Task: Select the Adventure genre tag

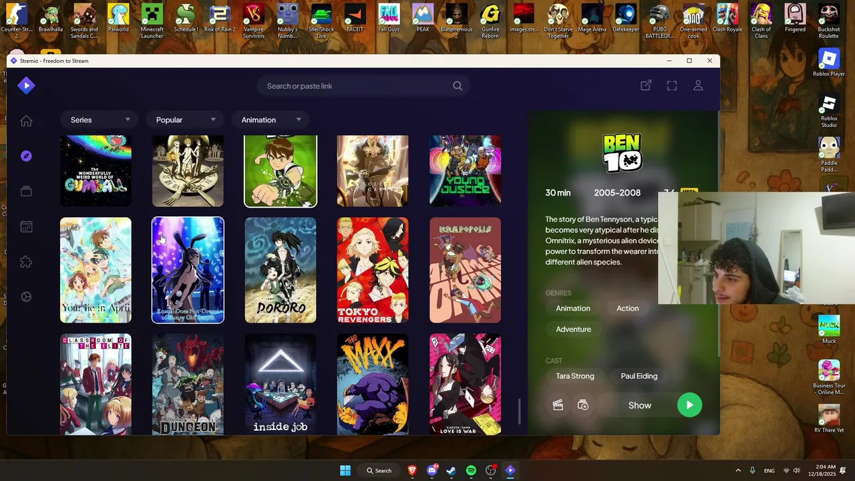Action: pyautogui.click(x=573, y=329)
